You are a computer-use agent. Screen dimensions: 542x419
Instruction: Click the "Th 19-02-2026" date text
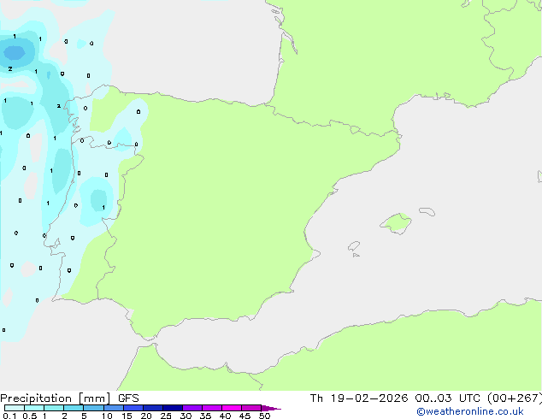click(359, 398)
